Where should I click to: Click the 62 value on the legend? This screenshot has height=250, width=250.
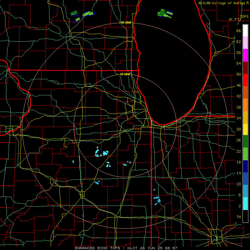[x=239, y=41]
